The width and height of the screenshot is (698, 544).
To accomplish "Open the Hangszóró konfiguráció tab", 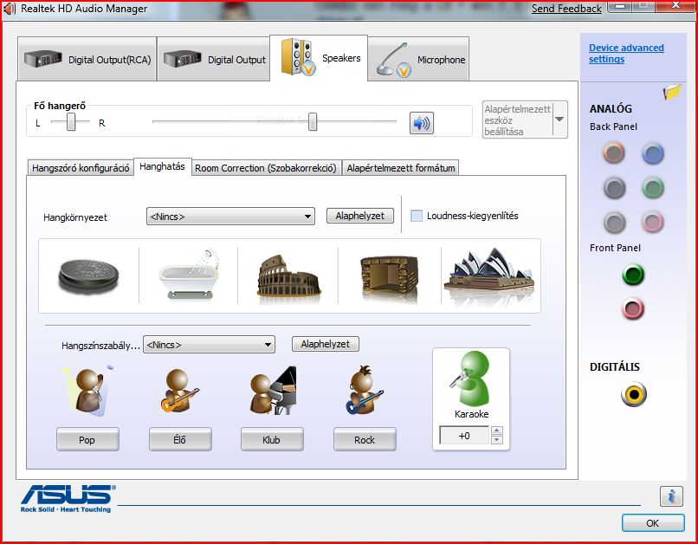I will click(81, 168).
